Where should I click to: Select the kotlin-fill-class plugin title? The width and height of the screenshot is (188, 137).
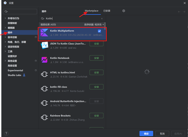pyautogui.click(x=59, y=87)
